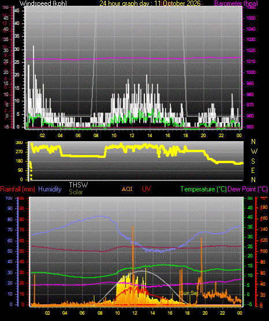Click hour "14" under the windspeed graph

(x=150, y=135)
